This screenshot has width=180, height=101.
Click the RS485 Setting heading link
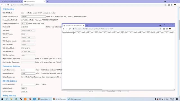pos(10,81)
